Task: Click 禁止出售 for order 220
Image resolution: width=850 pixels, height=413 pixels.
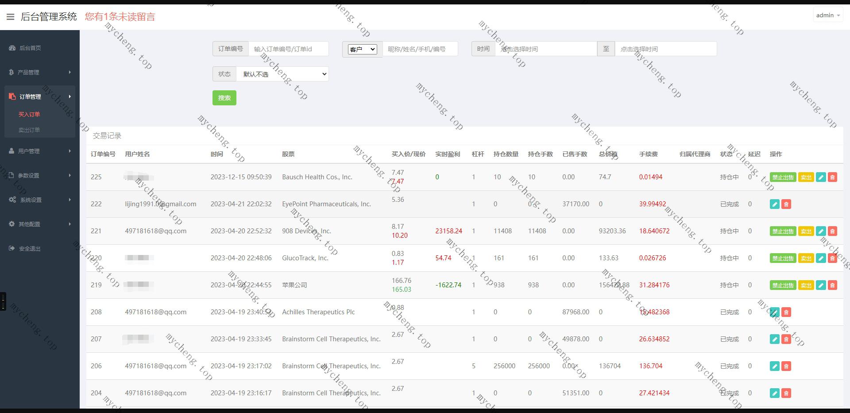Action: click(783, 258)
